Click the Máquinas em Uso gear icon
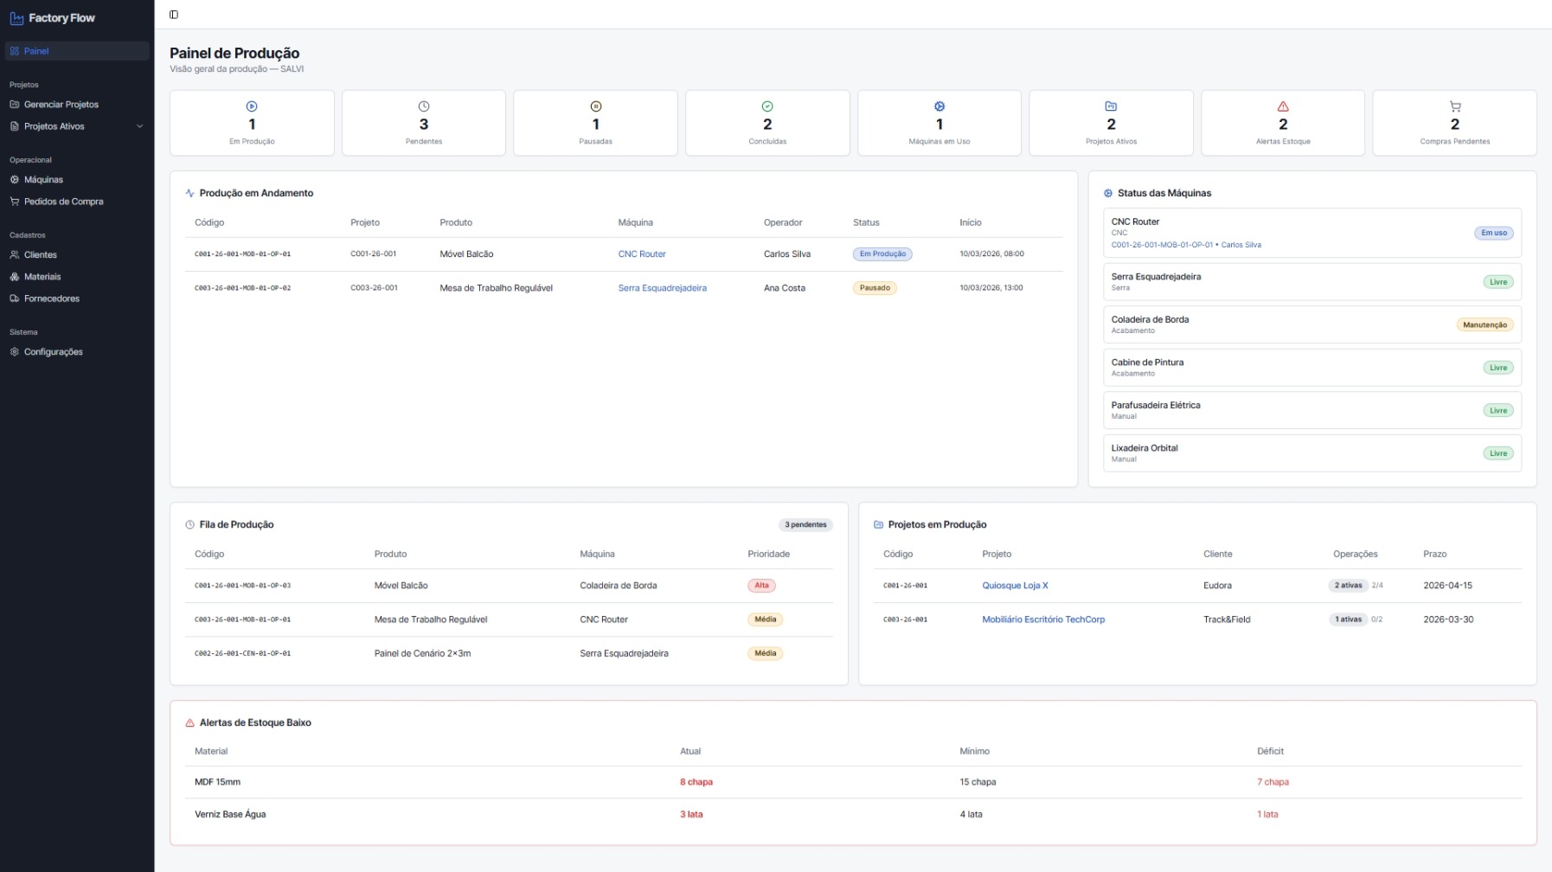 click(940, 106)
